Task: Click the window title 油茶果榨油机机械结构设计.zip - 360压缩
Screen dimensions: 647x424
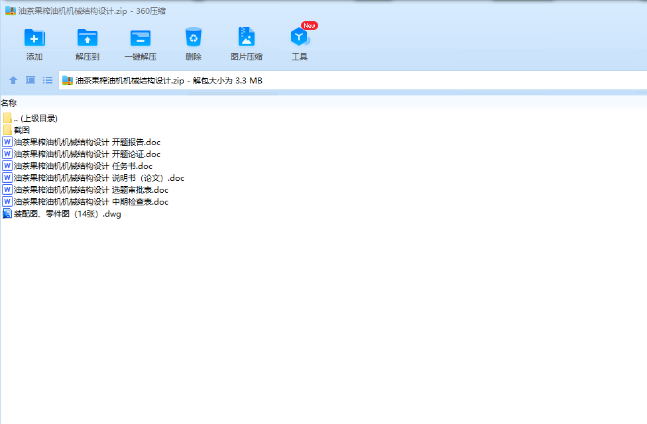Action: coord(92,11)
